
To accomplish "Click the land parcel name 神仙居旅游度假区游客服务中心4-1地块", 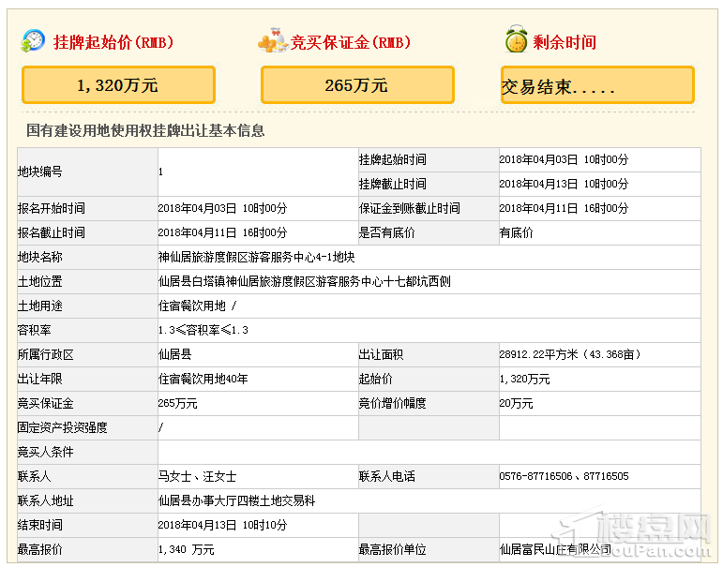I will click(x=255, y=257).
